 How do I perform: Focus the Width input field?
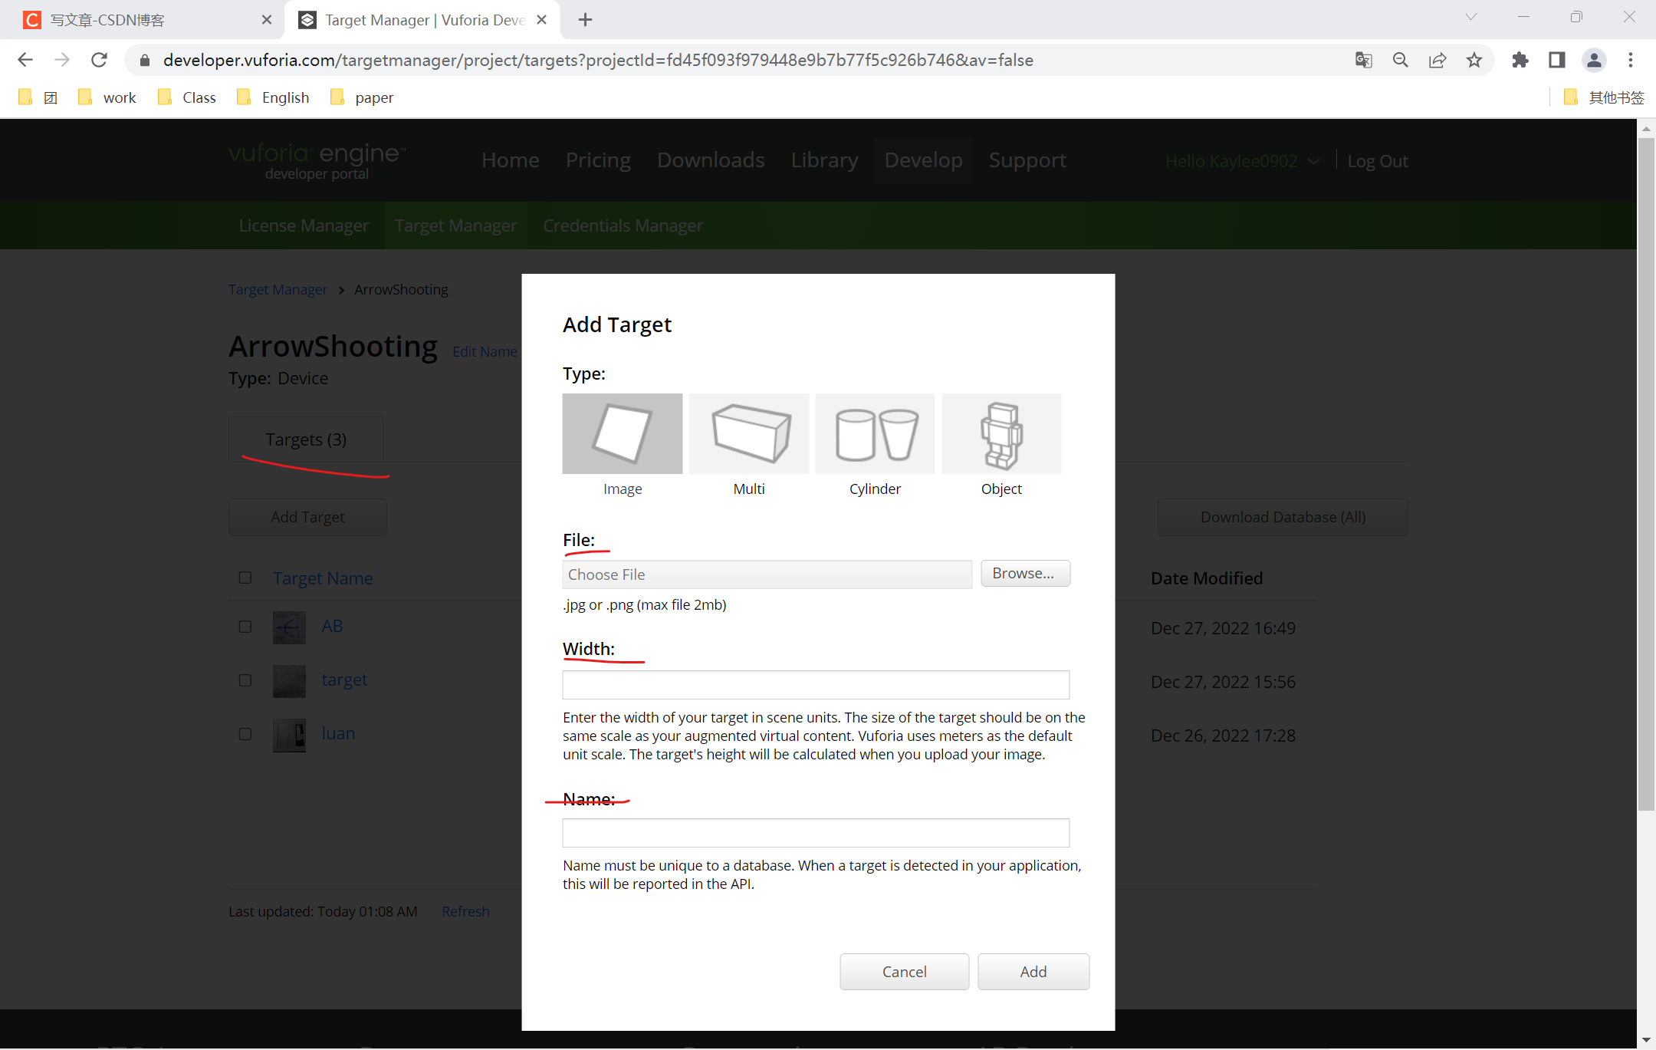click(816, 685)
